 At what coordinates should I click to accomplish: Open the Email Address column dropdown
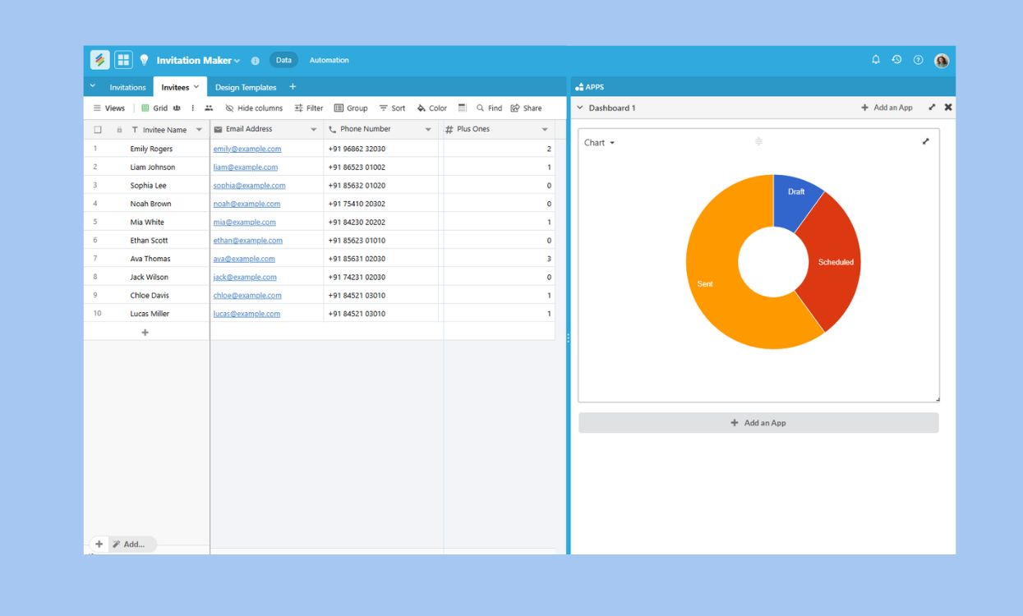314,130
